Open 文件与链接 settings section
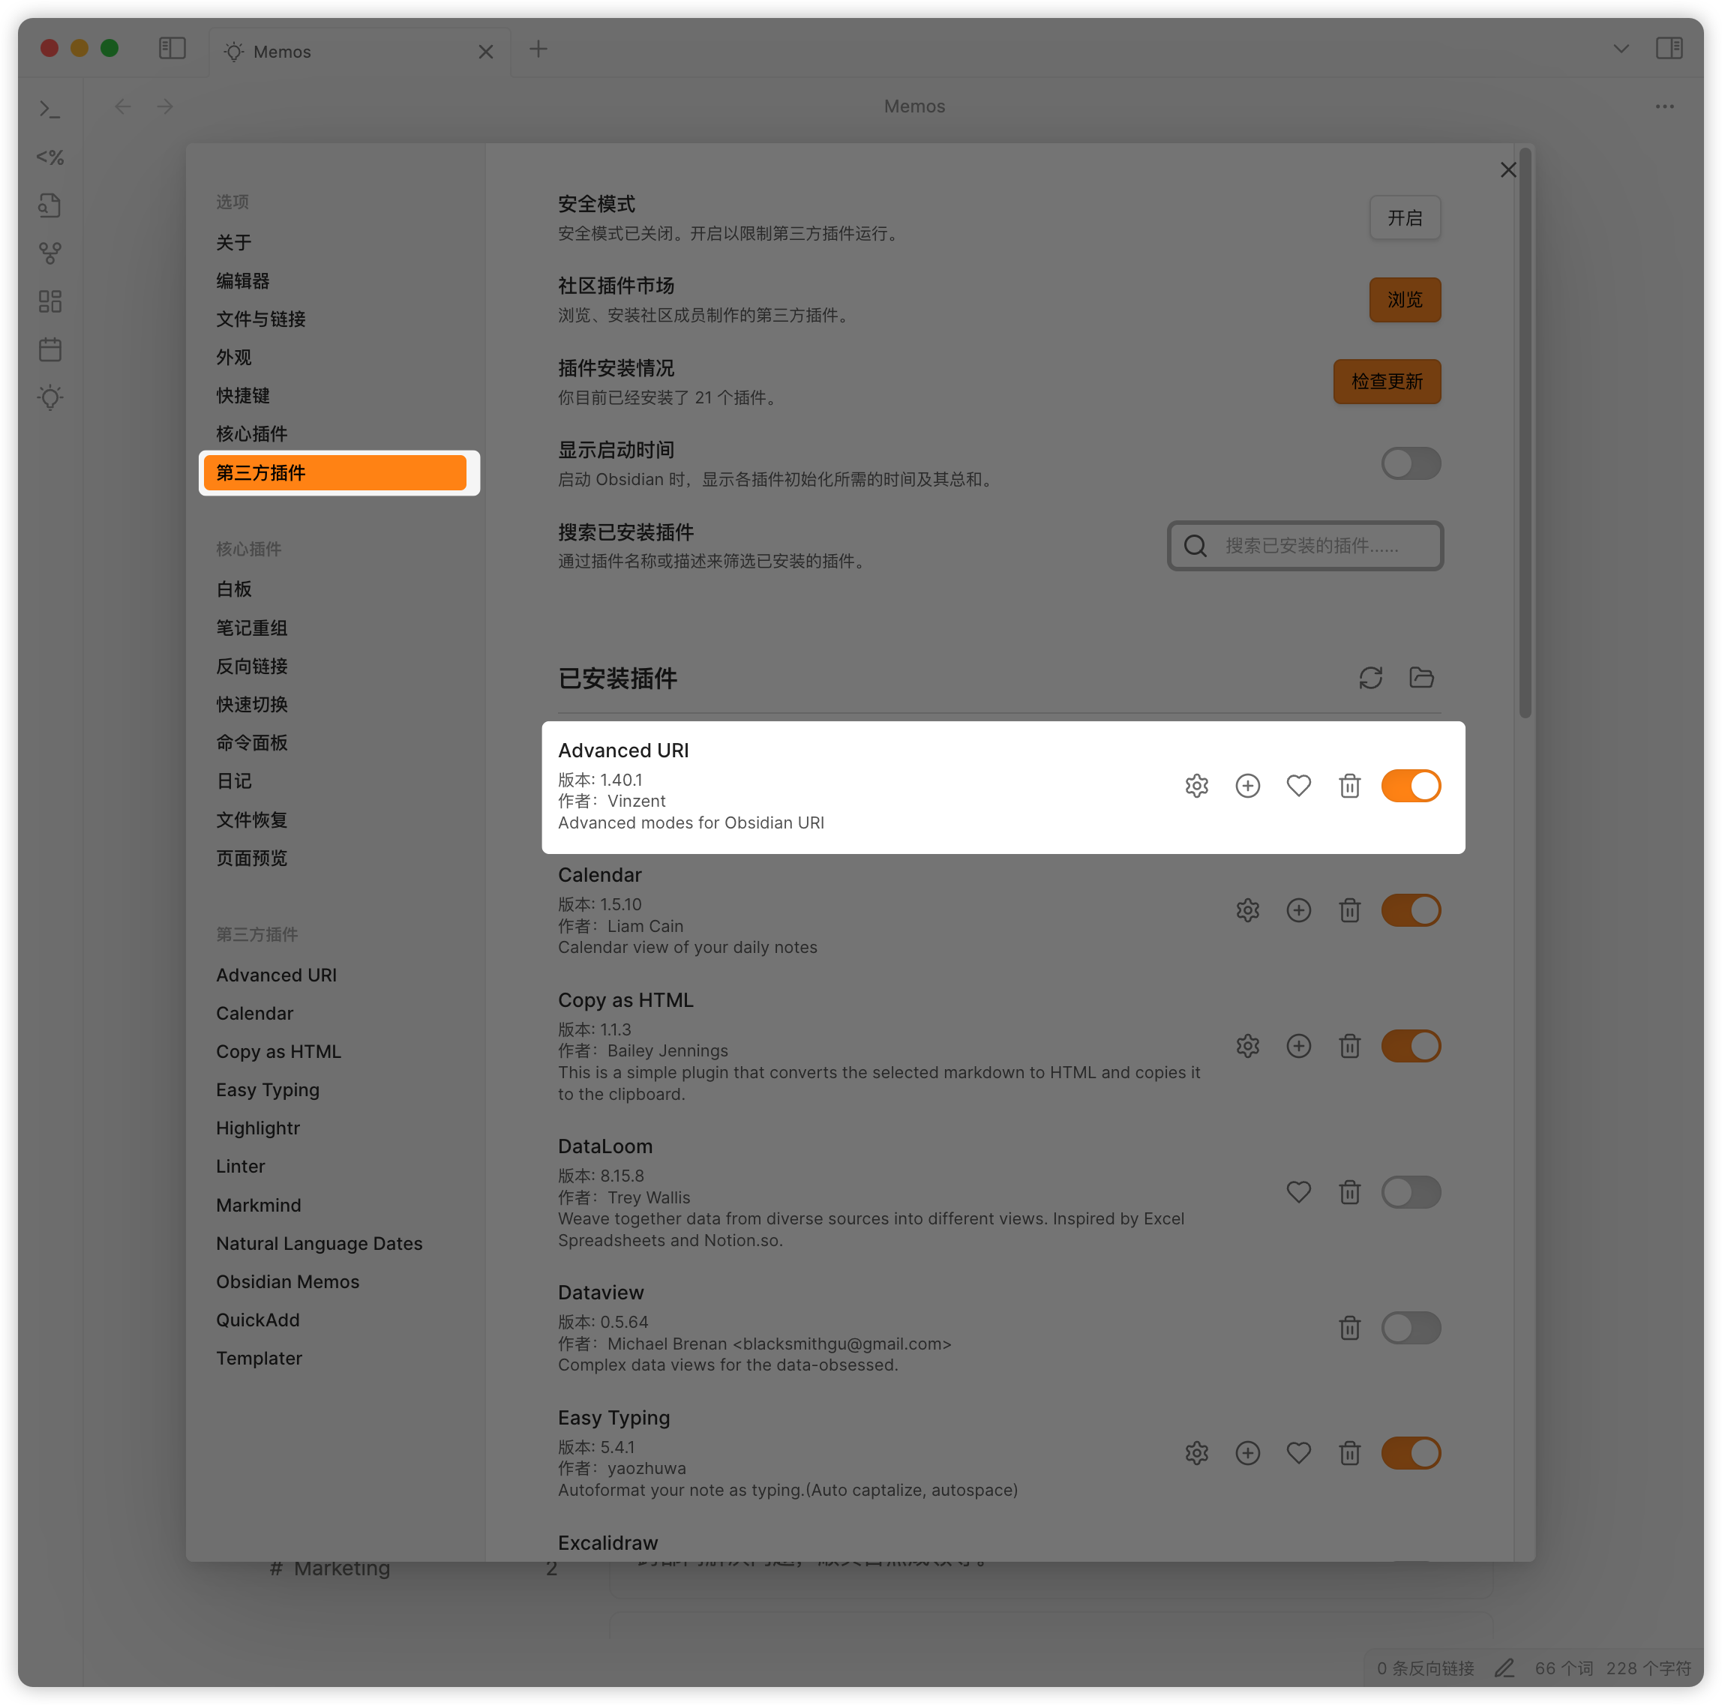This screenshot has height=1705, width=1722. pos(334,319)
